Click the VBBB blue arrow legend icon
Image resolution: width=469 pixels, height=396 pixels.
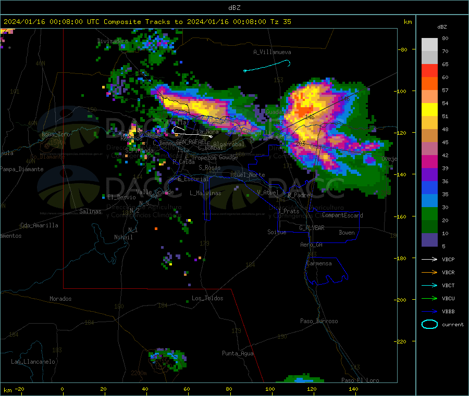429,312
